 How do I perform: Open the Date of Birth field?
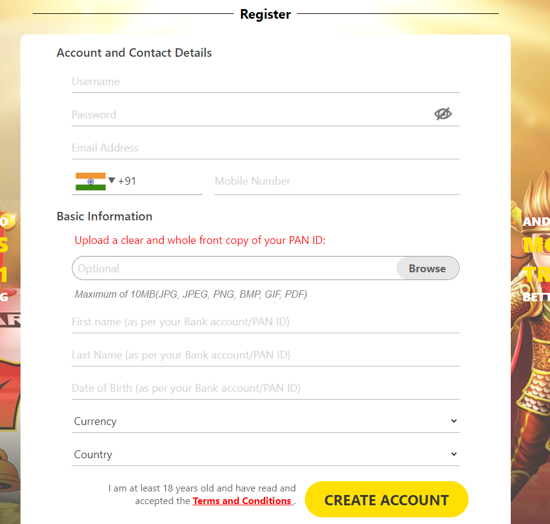266,389
